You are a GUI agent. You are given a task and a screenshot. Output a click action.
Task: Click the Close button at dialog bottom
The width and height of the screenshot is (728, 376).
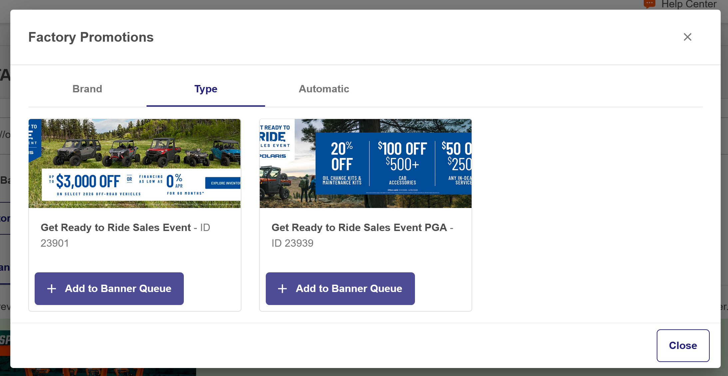[683, 346]
